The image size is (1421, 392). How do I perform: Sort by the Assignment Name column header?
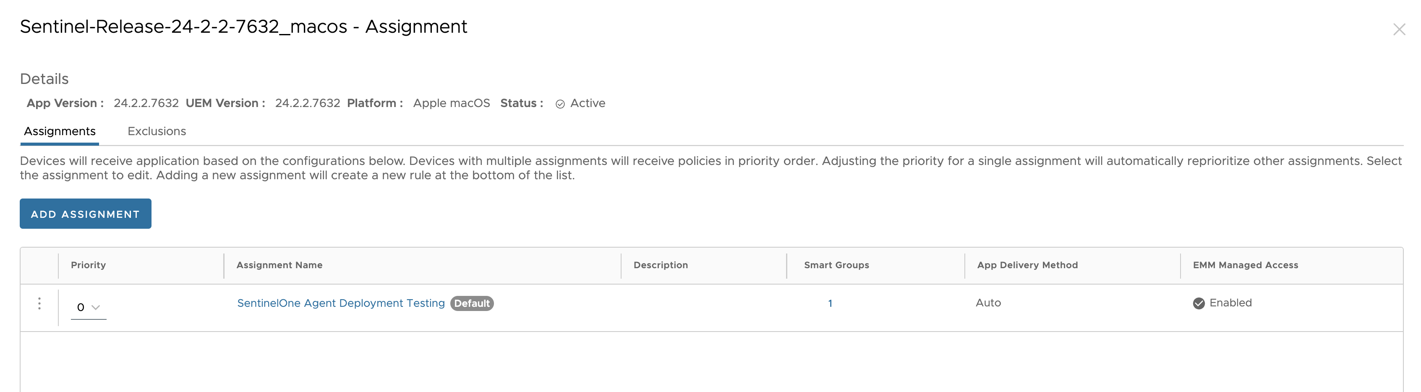[x=279, y=265]
